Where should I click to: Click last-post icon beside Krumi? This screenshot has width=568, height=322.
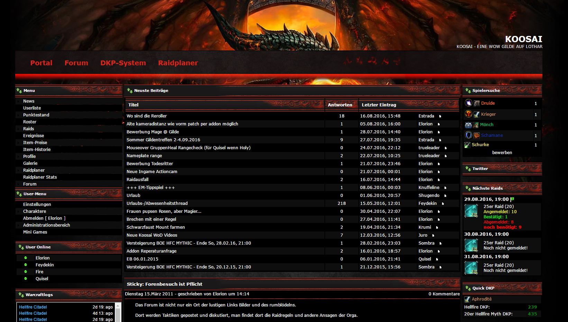coord(437,228)
